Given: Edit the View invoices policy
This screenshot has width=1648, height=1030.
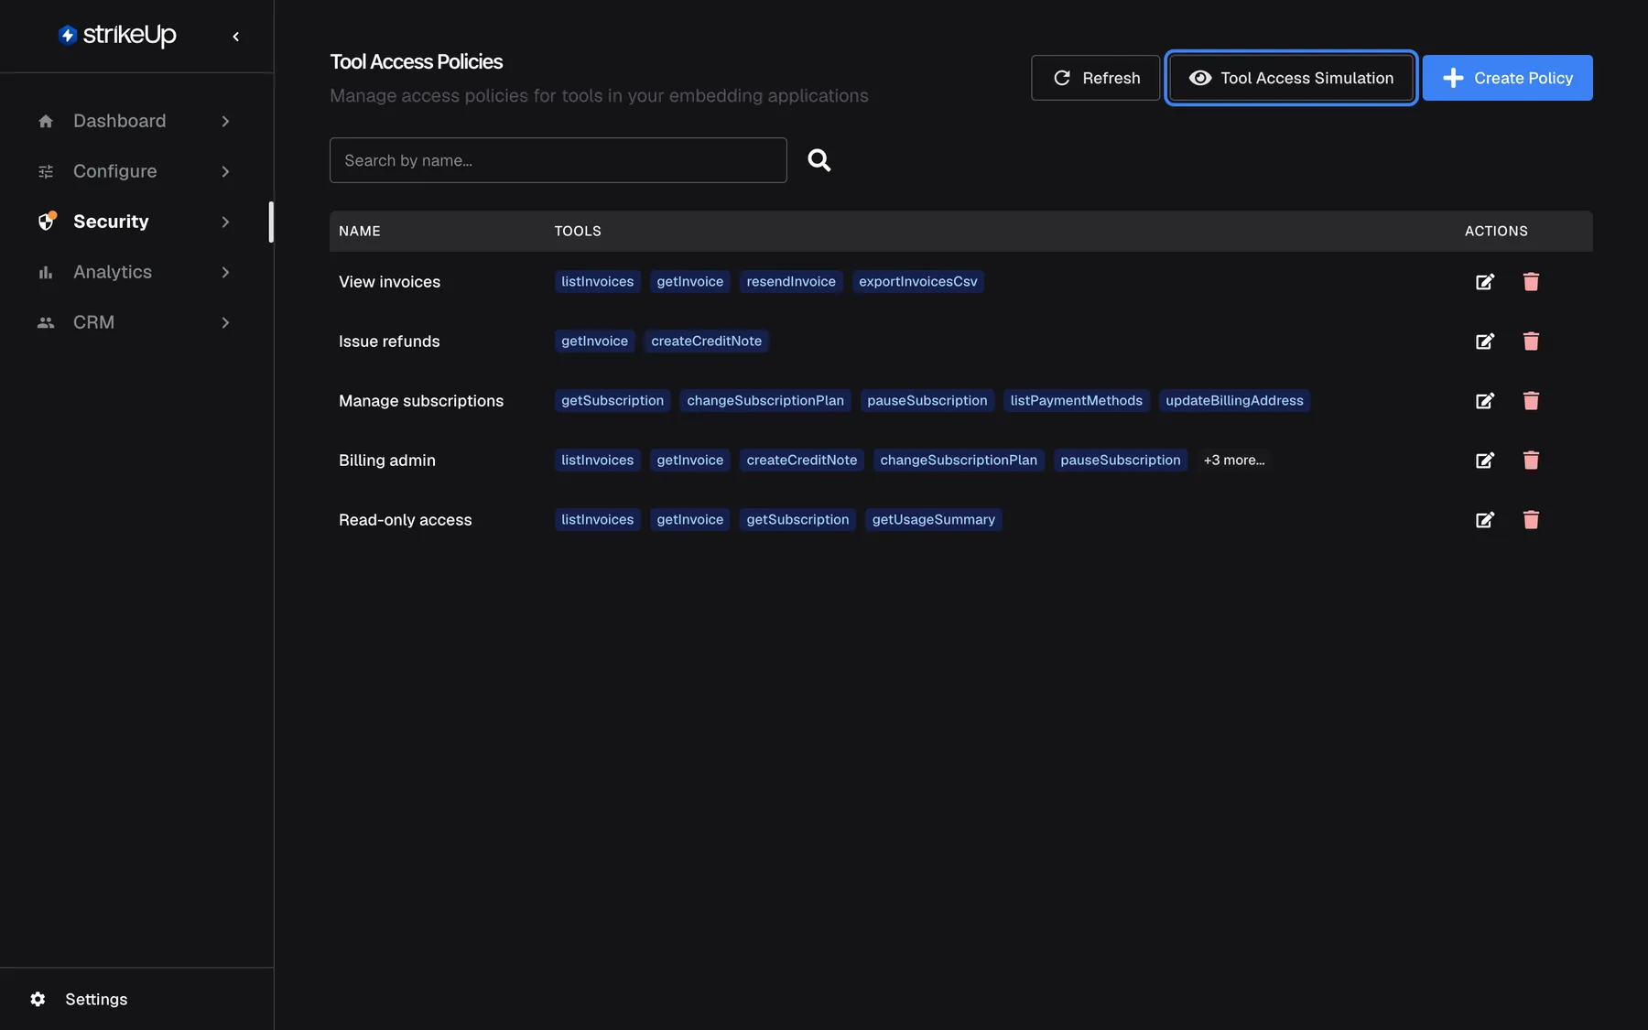Looking at the screenshot, I should pyautogui.click(x=1485, y=281).
